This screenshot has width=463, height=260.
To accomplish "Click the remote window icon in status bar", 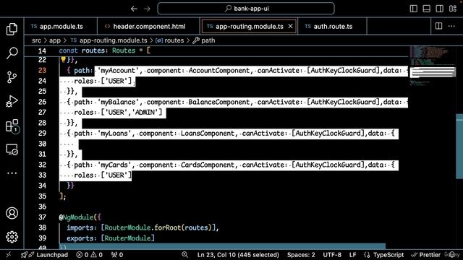I will (9, 255).
